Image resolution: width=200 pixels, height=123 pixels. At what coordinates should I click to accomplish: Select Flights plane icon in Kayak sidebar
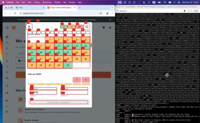point(7,37)
